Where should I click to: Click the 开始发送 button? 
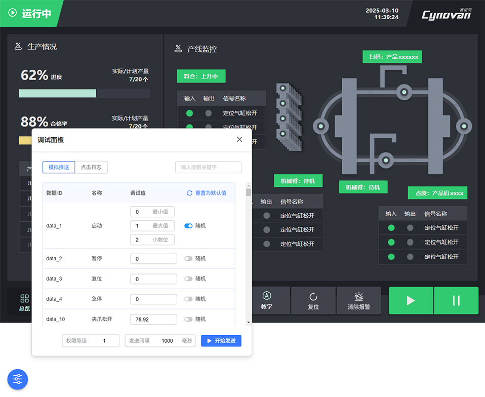(x=221, y=341)
